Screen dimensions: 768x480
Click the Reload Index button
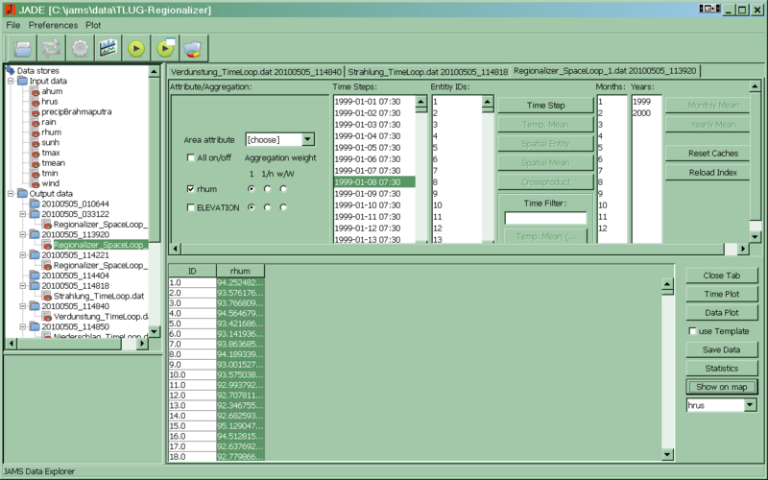[x=712, y=172]
